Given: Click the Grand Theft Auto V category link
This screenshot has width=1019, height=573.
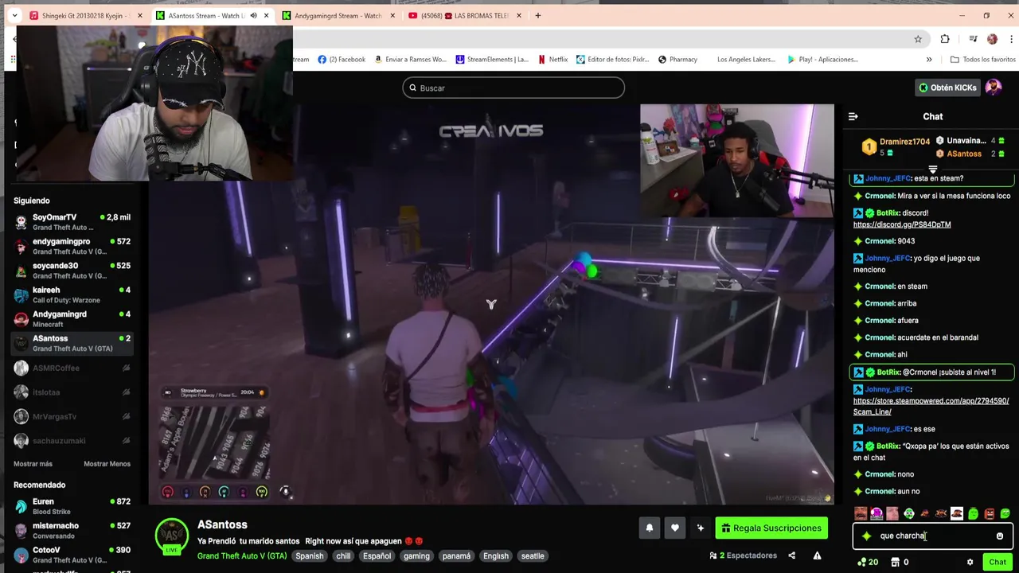Looking at the screenshot, I should point(242,555).
